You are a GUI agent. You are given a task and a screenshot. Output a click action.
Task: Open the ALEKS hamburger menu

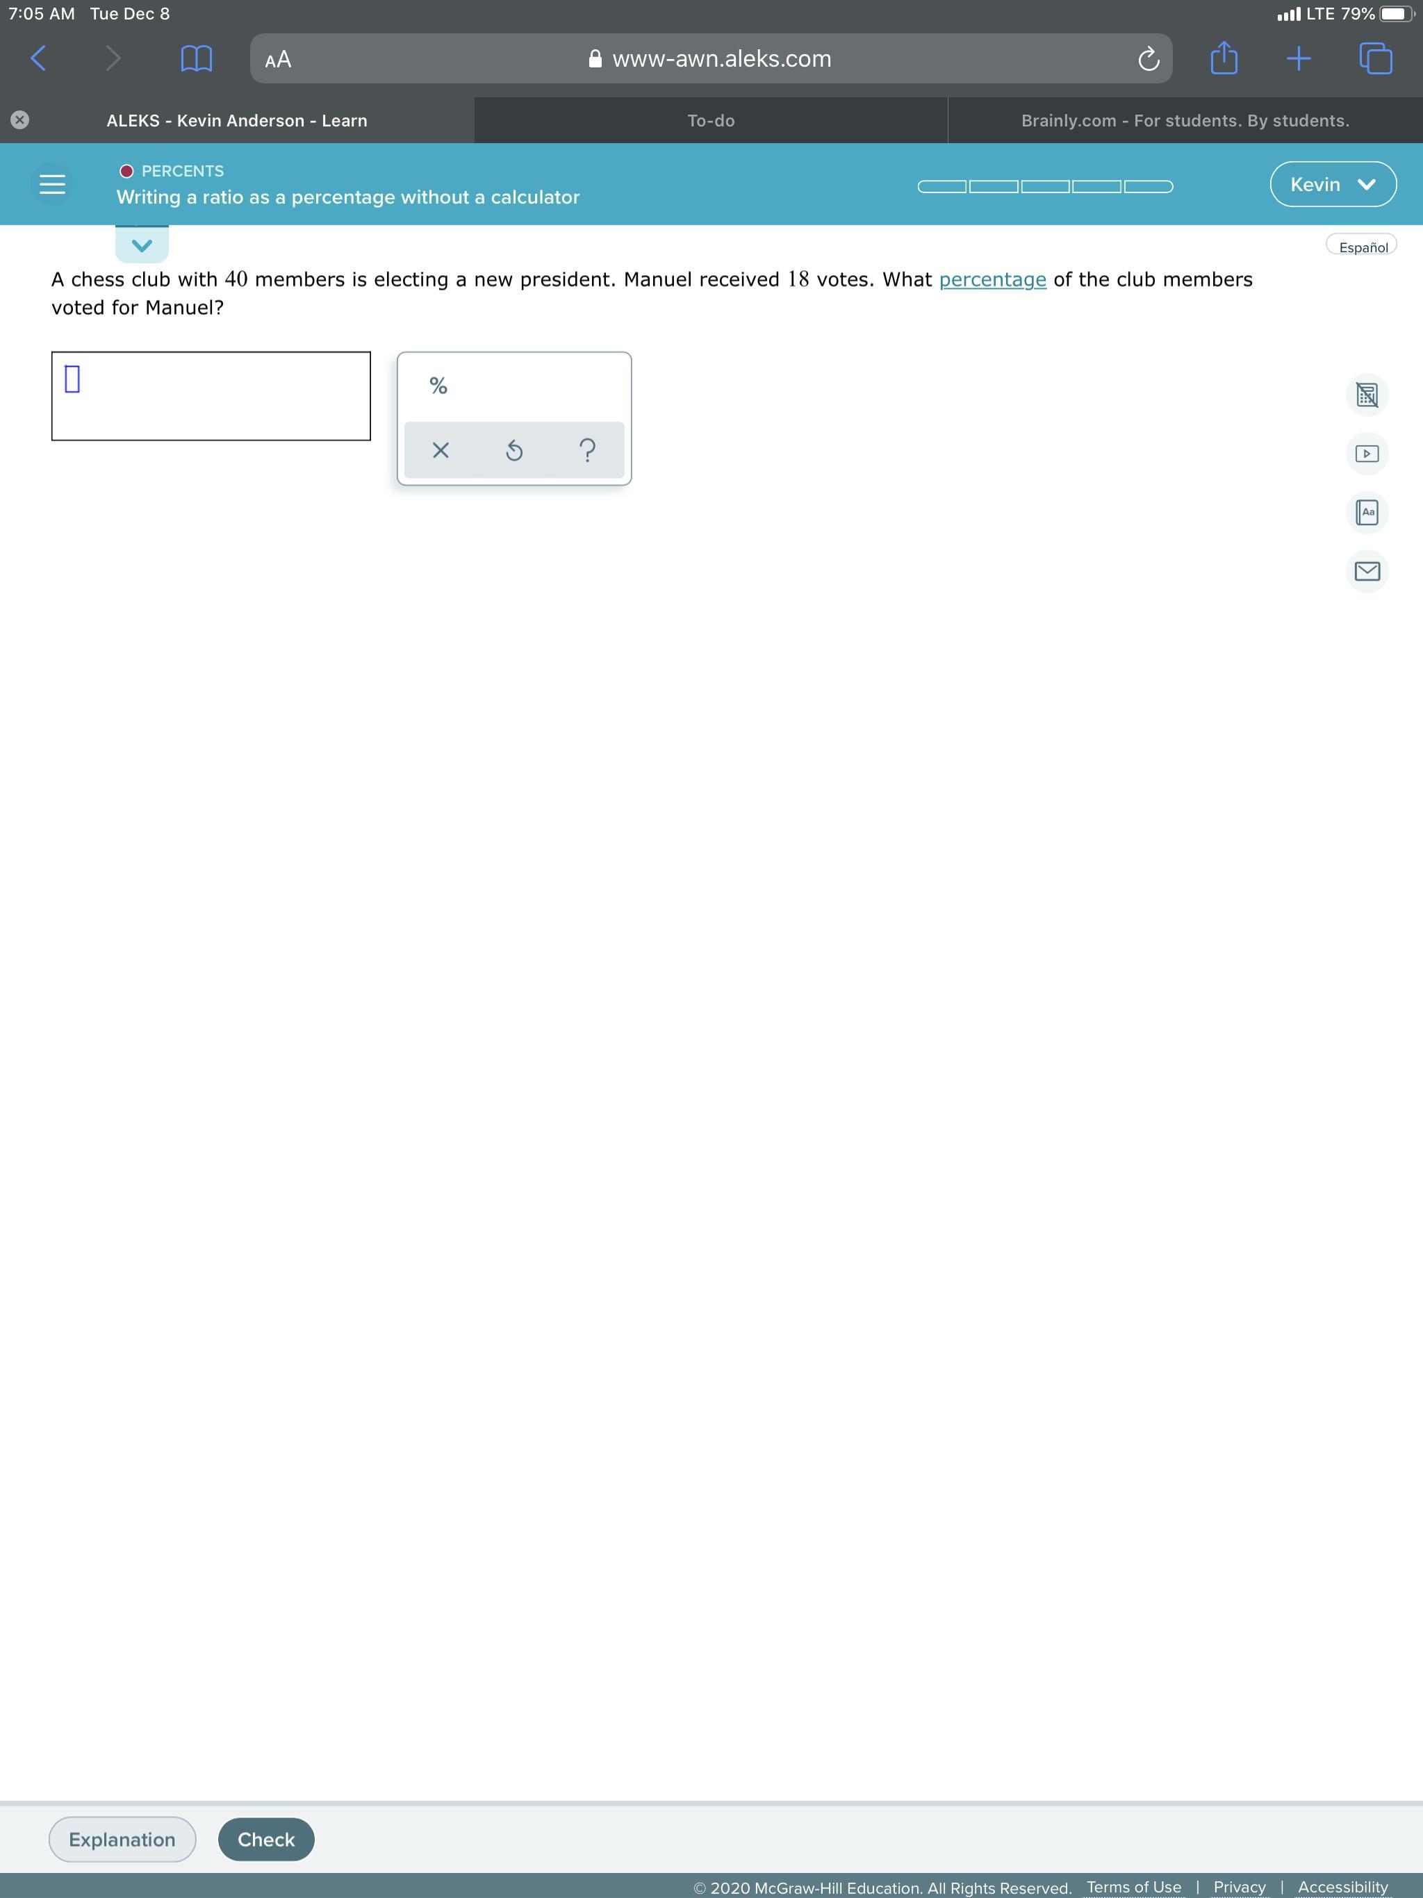pos(52,185)
